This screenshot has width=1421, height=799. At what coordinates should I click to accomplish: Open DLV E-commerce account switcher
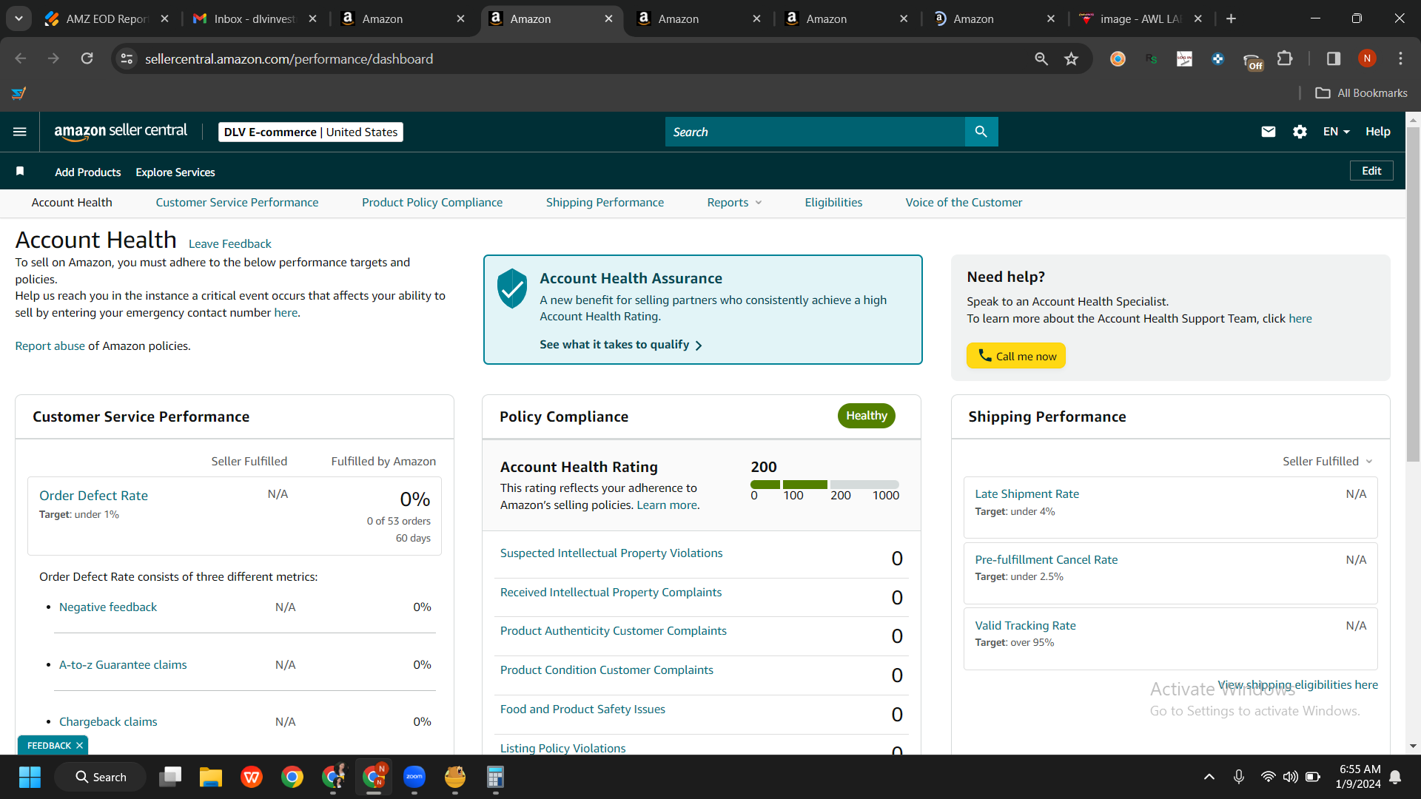311,132
